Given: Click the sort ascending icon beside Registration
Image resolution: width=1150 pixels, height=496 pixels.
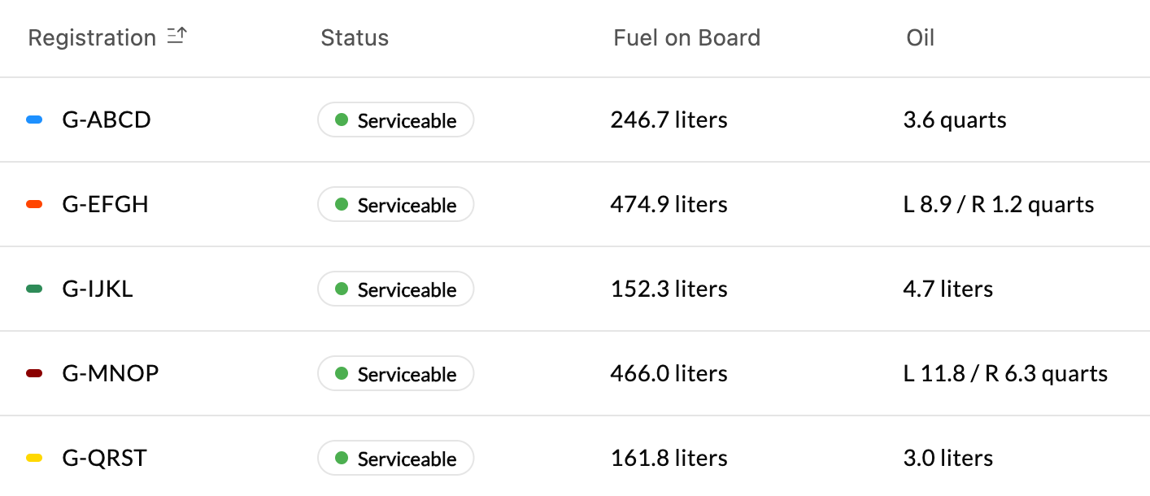Looking at the screenshot, I should tap(176, 37).
